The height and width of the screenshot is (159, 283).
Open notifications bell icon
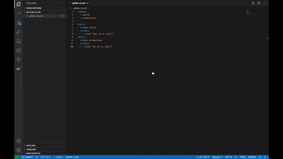[265, 157]
